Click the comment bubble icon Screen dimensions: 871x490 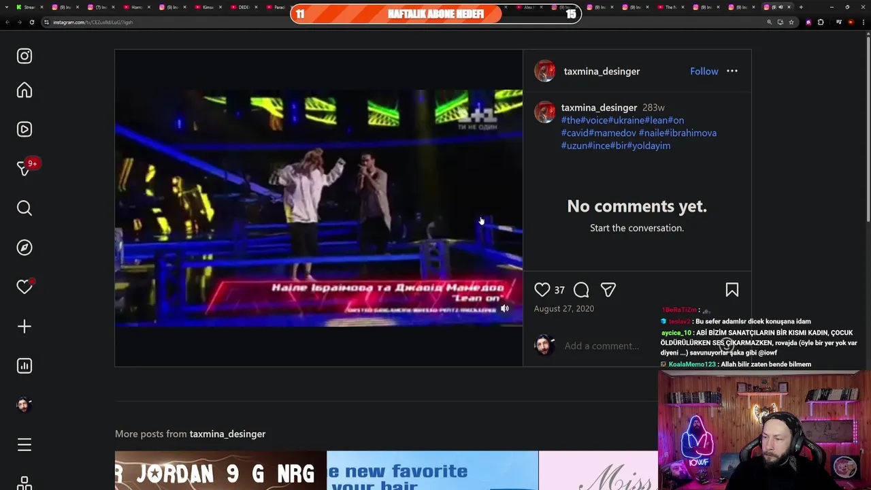(581, 290)
